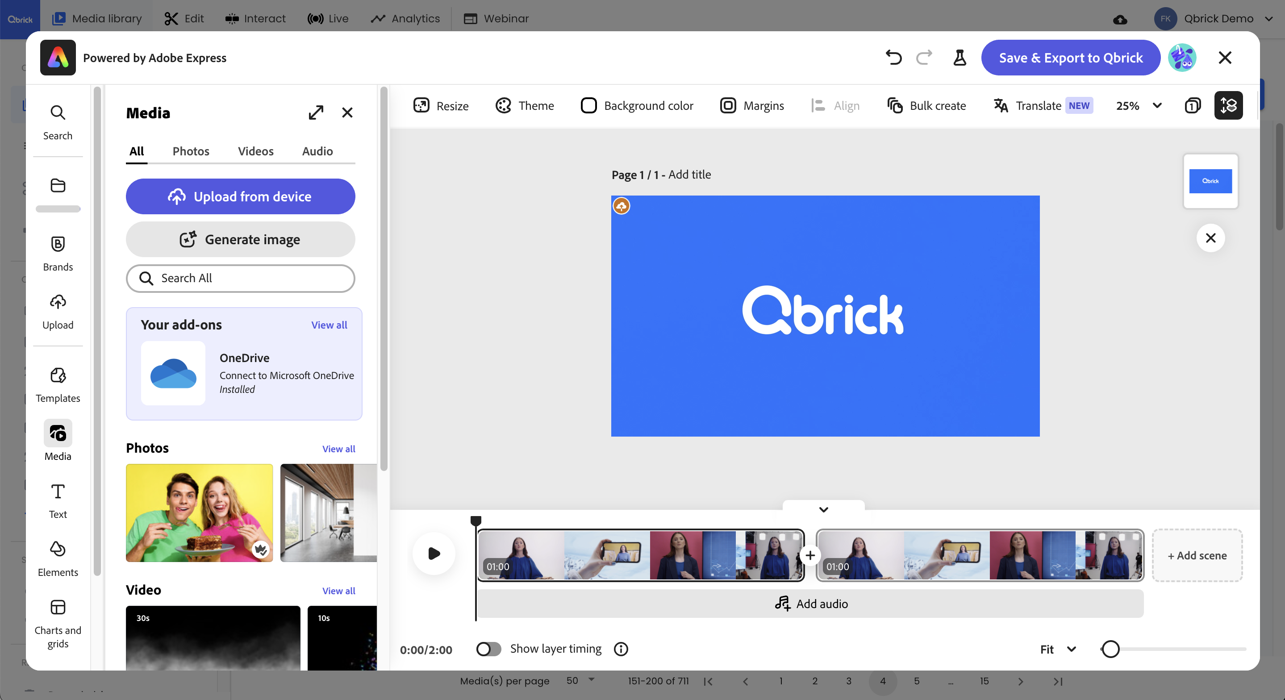The width and height of the screenshot is (1285, 700).
Task: Open Webinar in Qbrick menu
Action: 496,18
